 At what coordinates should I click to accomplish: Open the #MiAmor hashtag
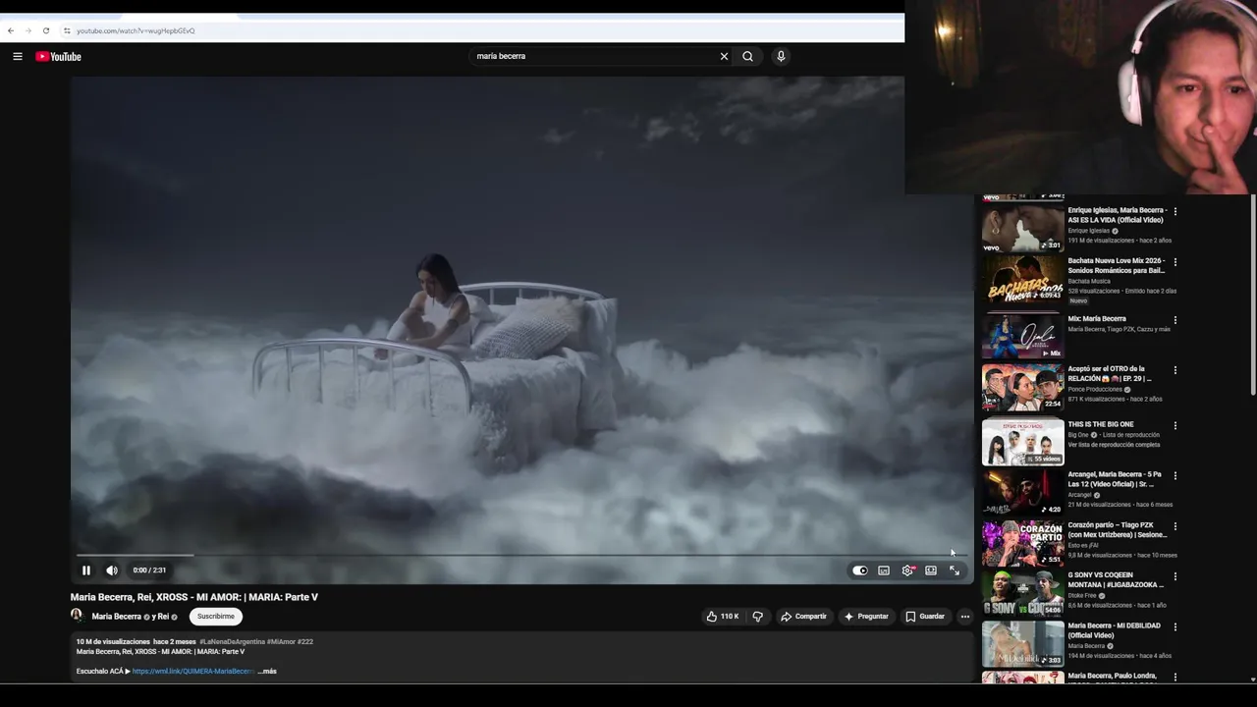[281, 642]
